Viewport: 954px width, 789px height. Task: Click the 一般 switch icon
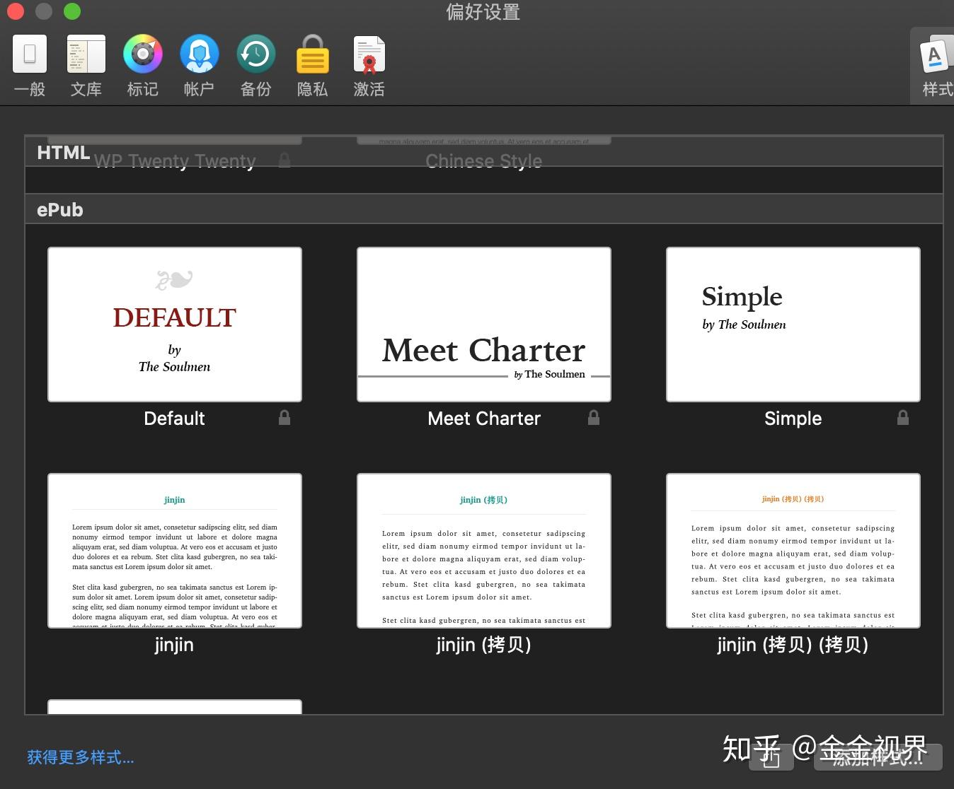30,54
